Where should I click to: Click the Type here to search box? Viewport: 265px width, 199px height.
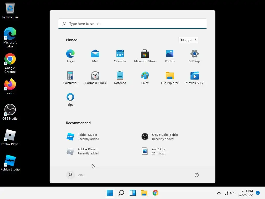tap(132, 24)
